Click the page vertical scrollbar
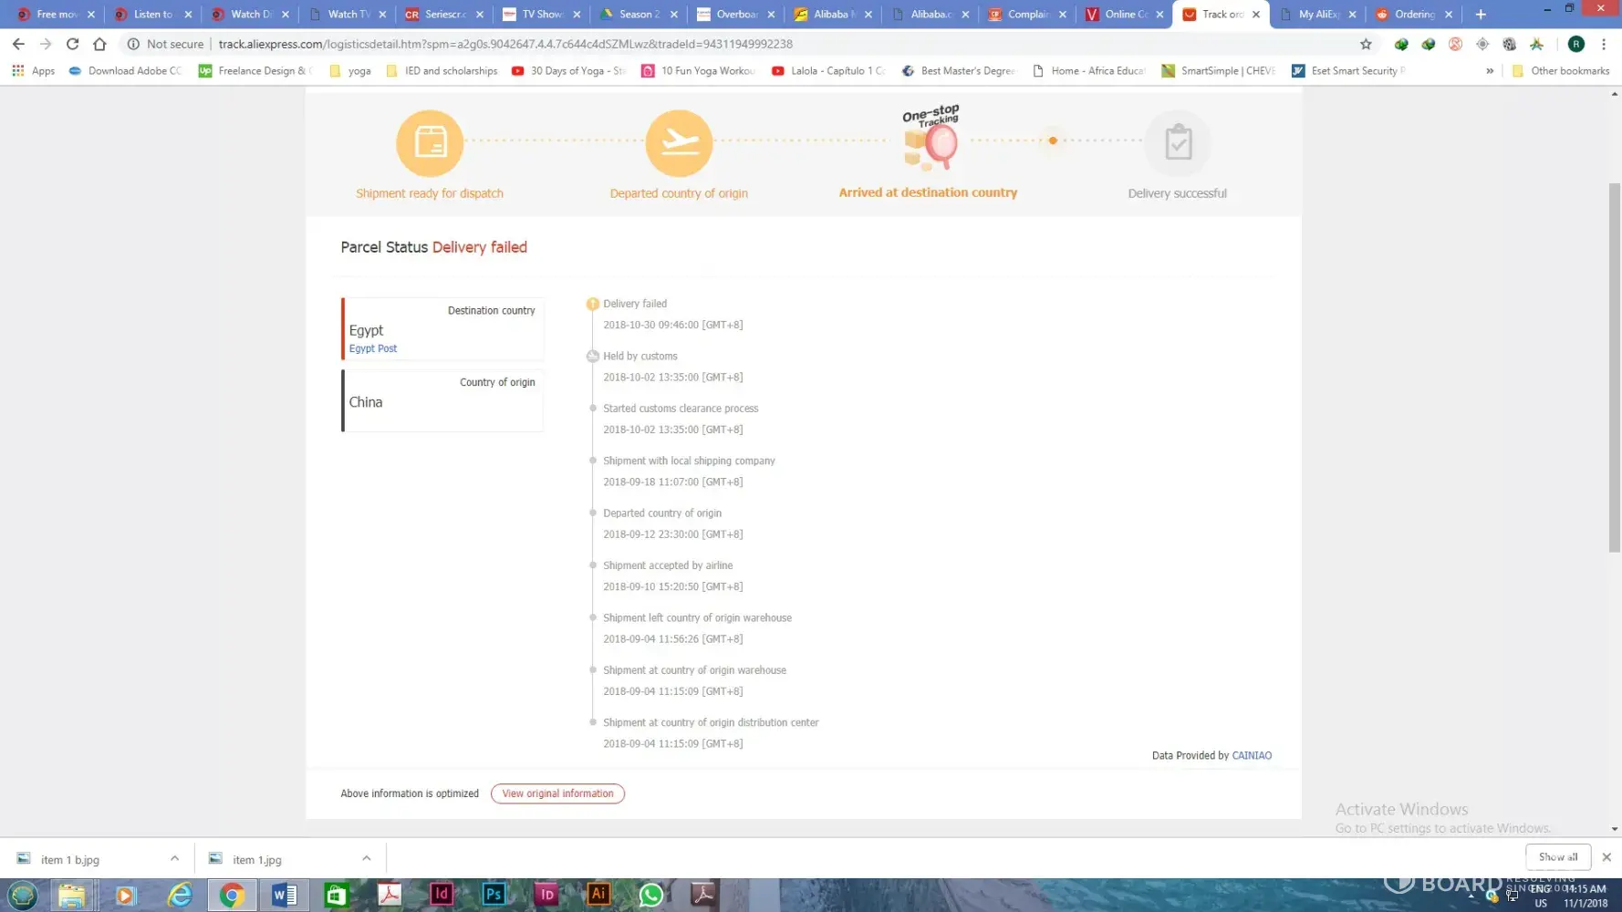This screenshot has height=912, width=1622. [1614, 365]
